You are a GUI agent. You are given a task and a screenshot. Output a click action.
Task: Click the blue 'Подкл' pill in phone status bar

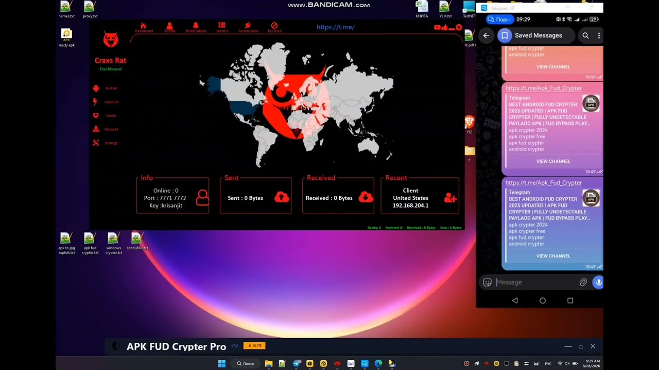[x=499, y=19]
